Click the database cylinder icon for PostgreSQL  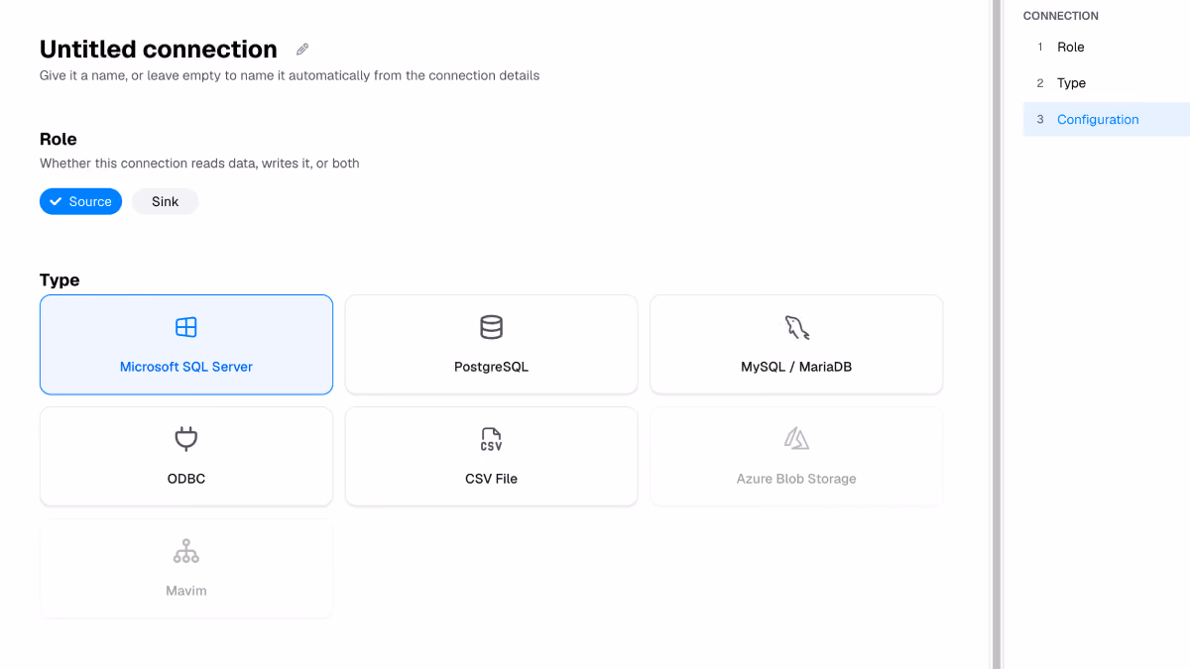491,327
